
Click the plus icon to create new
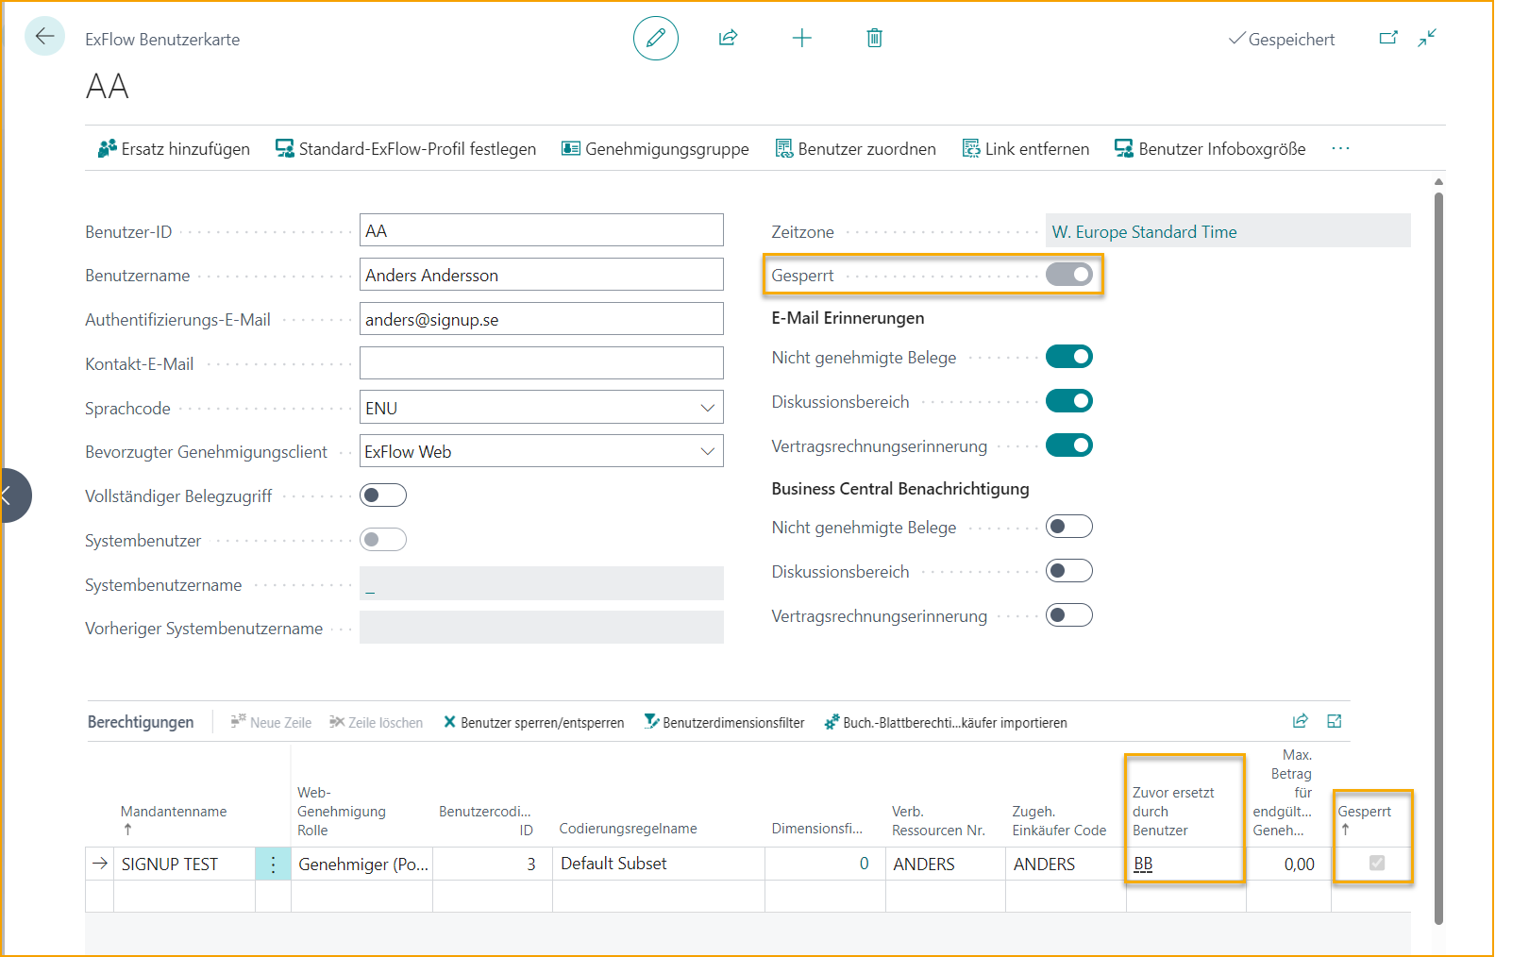tap(801, 38)
